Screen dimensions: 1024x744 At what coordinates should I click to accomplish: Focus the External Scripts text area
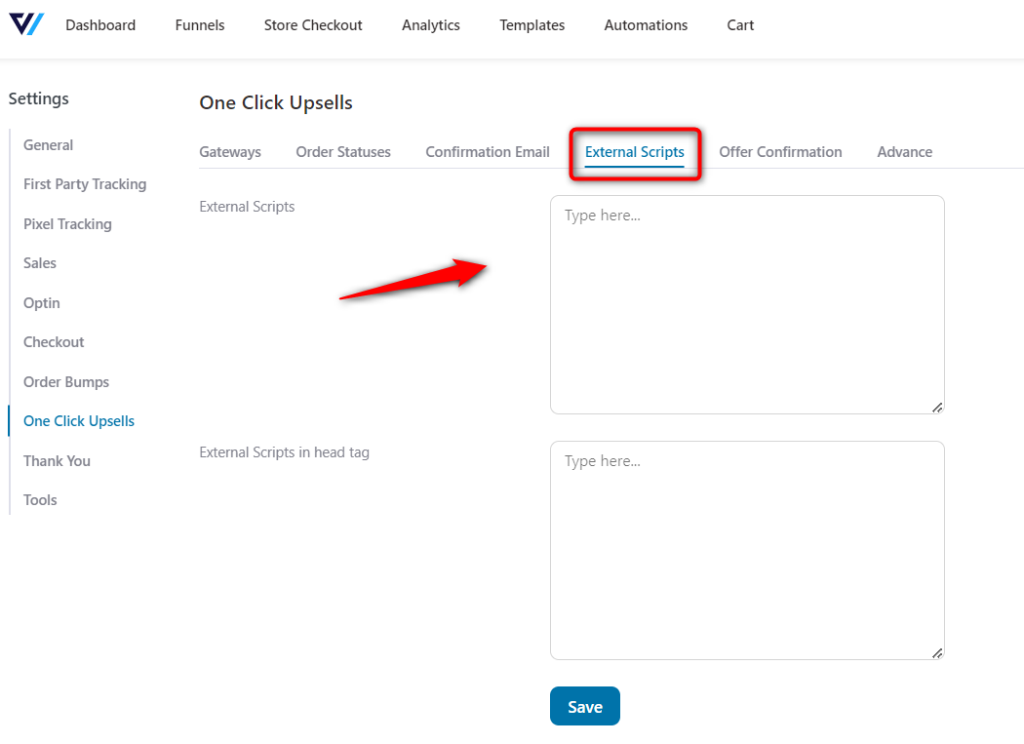pos(747,304)
